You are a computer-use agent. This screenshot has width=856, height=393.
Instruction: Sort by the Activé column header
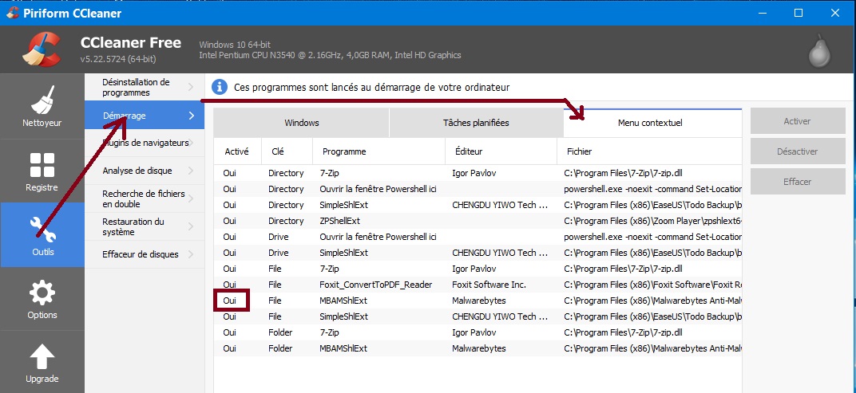pos(237,151)
